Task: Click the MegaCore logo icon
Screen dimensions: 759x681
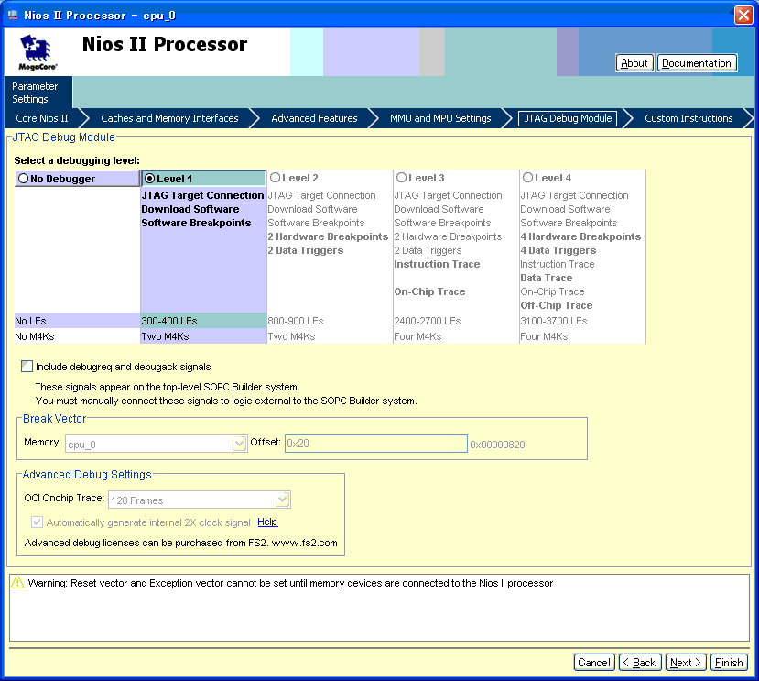Action: [37, 52]
